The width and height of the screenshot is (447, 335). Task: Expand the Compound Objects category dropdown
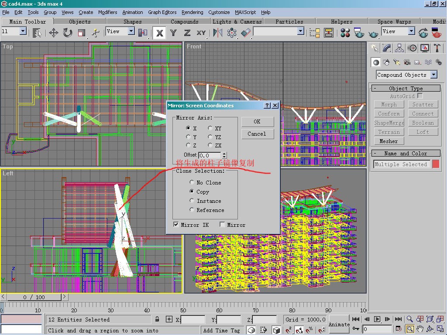[x=433, y=75]
